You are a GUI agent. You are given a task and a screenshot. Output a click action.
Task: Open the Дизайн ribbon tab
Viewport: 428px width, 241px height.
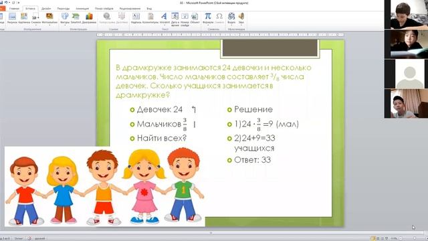46,9
